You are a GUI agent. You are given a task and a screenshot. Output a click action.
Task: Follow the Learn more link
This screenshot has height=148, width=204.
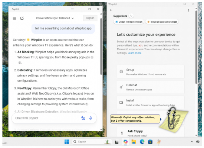click(x=135, y=53)
